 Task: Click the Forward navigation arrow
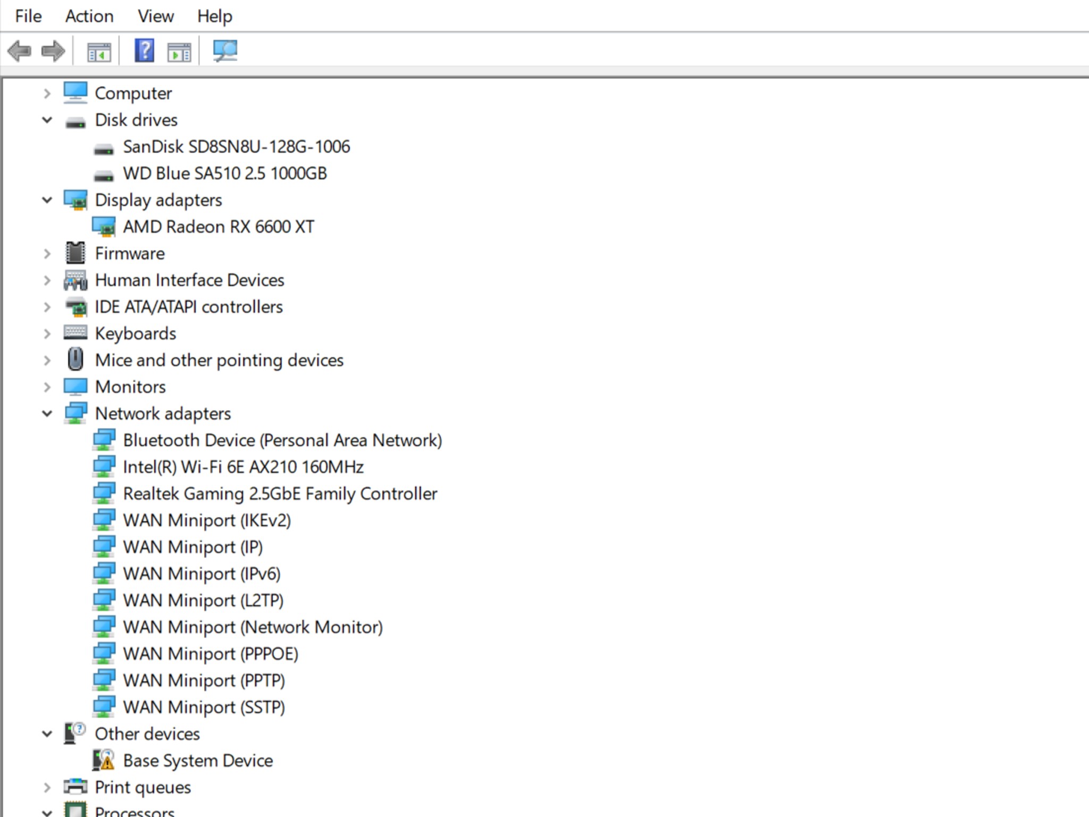pos(52,51)
